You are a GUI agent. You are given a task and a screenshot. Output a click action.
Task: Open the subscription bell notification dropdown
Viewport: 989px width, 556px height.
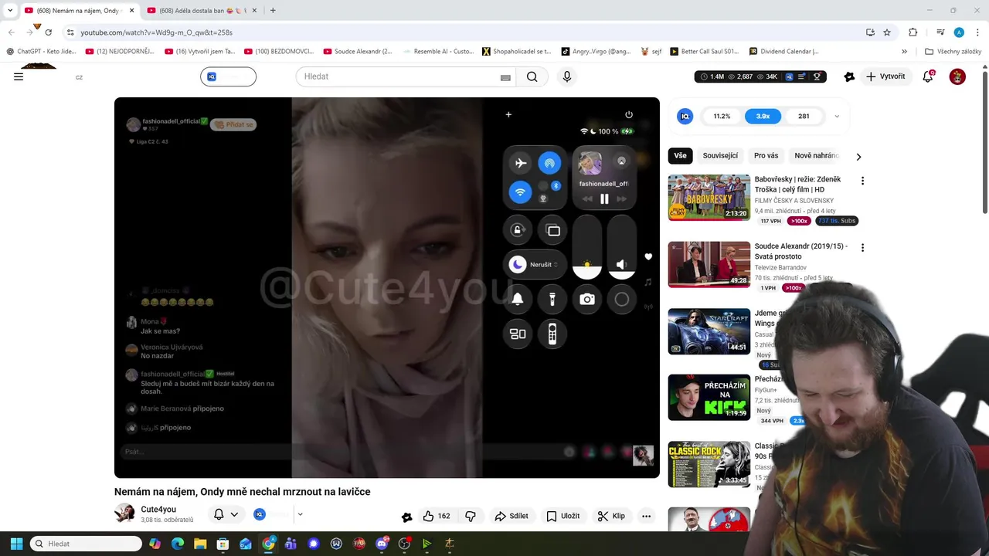226,514
